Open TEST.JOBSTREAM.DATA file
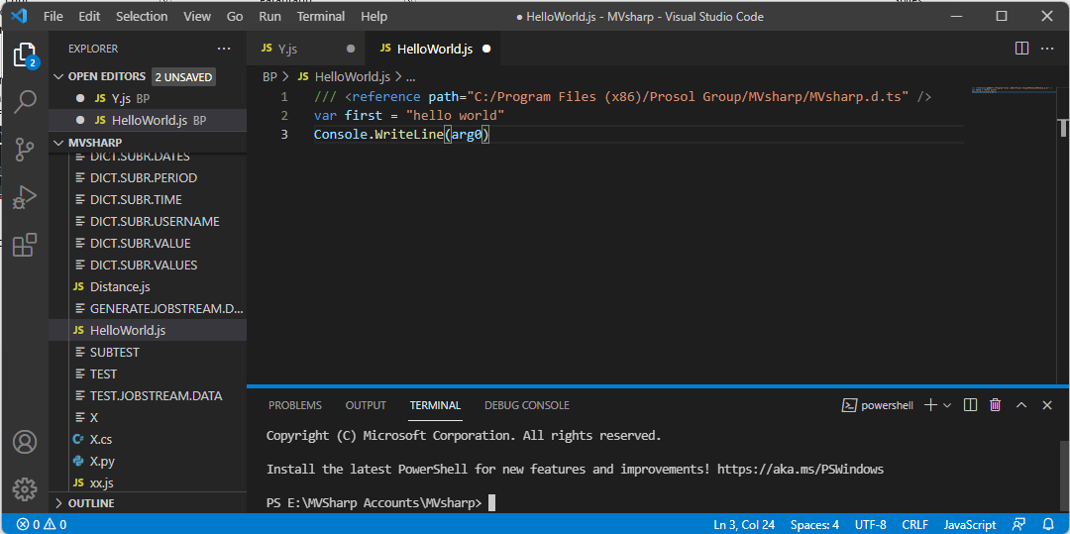The image size is (1070, 534). tap(148, 395)
